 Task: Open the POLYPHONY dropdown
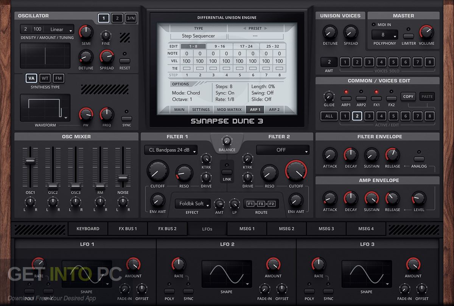385,35
